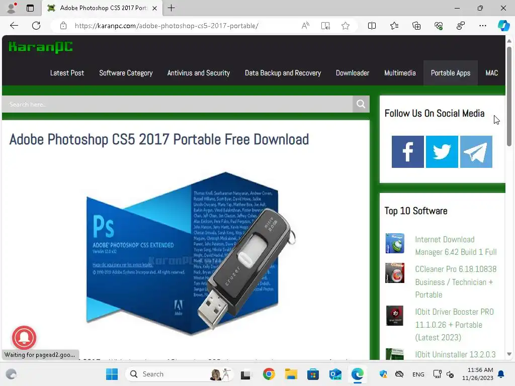Open Antivirus and Security menu
The width and height of the screenshot is (515, 386).
coord(198,73)
